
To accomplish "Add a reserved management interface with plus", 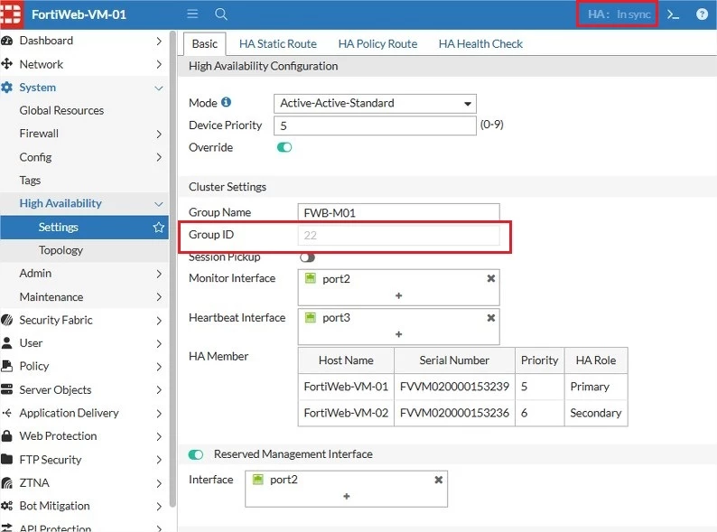I will click(x=347, y=496).
